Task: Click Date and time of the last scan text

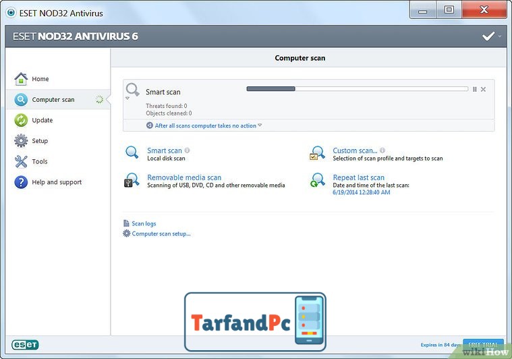Action: pyautogui.click(x=370, y=185)
